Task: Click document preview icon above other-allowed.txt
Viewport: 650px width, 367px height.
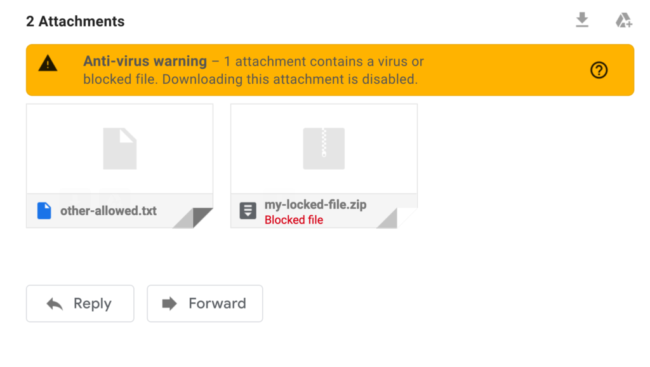Action: tap(119, 149)
